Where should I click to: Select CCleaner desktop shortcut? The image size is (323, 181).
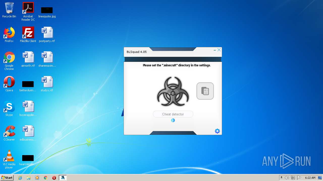pos(9,133)
